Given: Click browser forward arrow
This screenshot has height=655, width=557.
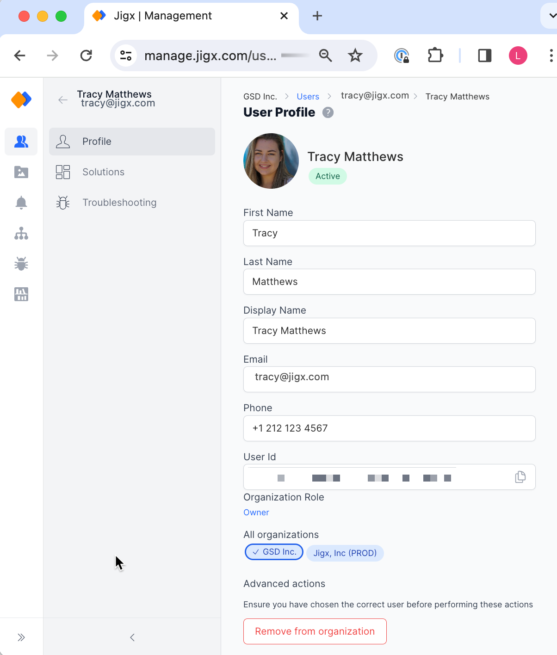Looking at the screenshot, I should [x=53, y=56].
